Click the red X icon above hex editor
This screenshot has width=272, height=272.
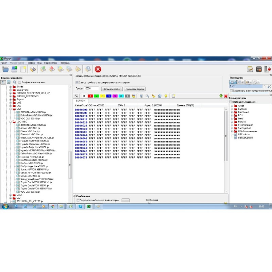226,96
